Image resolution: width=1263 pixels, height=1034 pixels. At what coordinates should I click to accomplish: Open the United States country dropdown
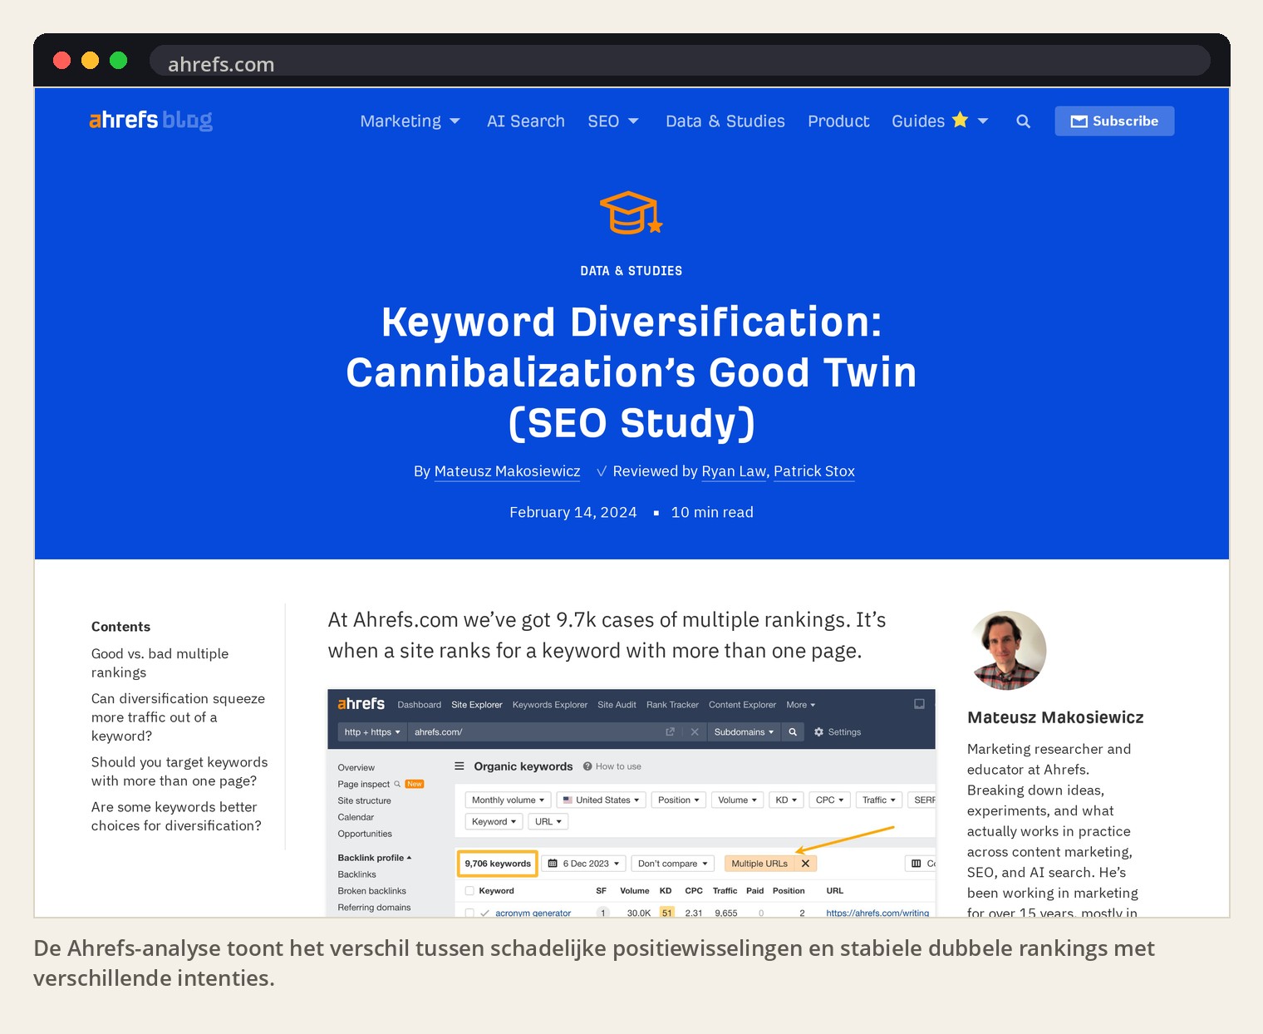[601, 800]
